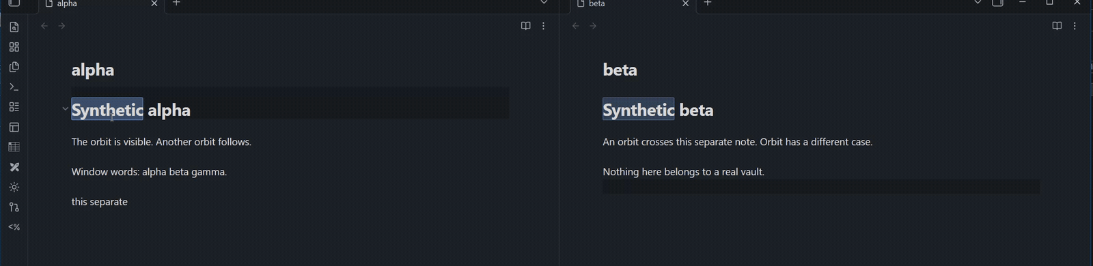Click the four-squares grid ribbon icon
This screenshot has height=266, width=1093.
click(x=14, y=47)
